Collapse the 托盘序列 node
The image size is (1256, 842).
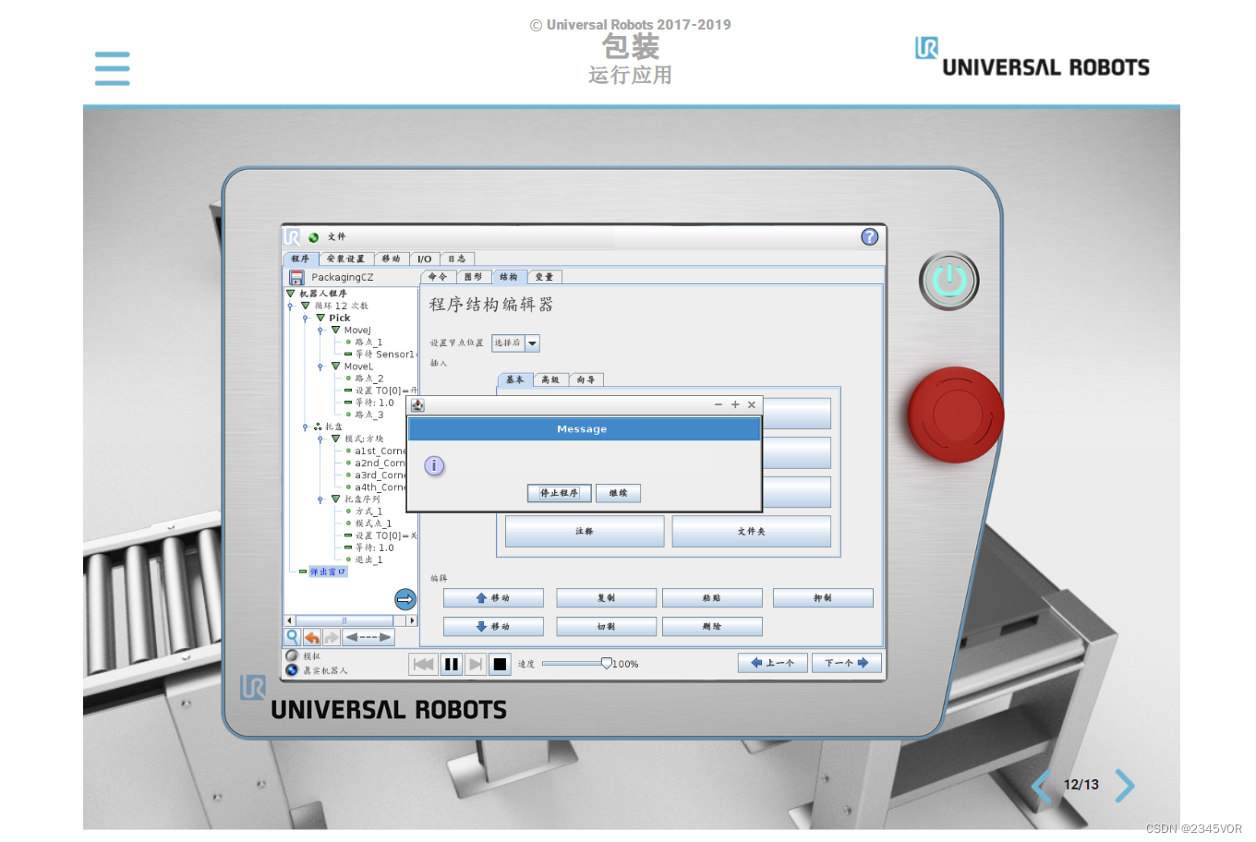[x=336, y=499]
